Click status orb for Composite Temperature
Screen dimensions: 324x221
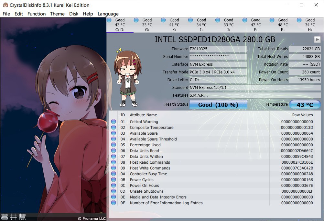click(113, 127)
